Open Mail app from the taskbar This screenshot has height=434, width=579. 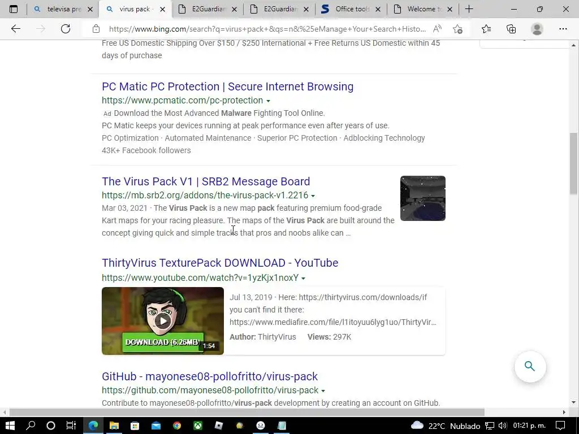156,426
